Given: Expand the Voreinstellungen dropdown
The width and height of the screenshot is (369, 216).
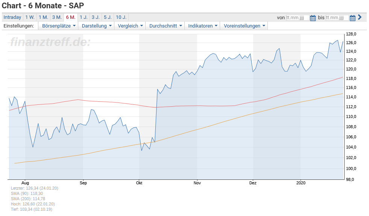Looking at the screenshot, I should click(244, 26).
